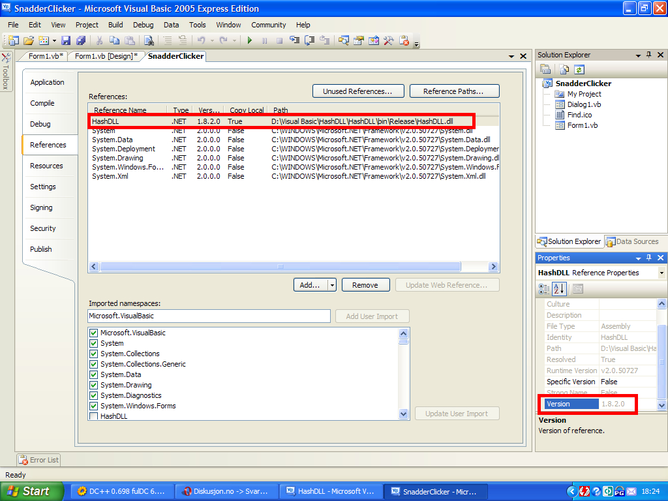Toggle the System.Data namespace checkbox
This screenshot has width=668, height=501.
(x=94, y=374)
